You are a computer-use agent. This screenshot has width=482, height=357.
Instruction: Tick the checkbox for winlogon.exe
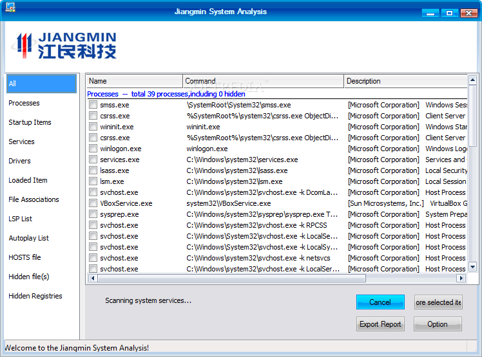pyautogui.click(x=93, y=149)
